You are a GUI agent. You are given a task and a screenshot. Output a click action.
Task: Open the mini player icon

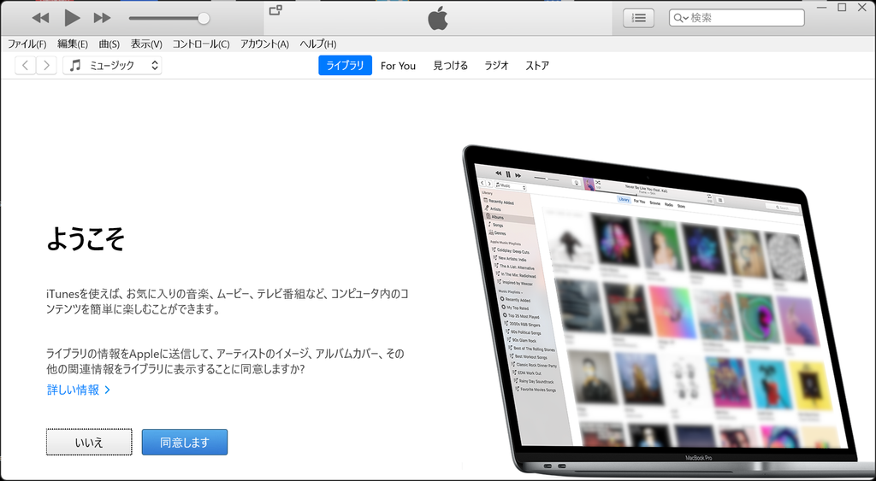275,10
